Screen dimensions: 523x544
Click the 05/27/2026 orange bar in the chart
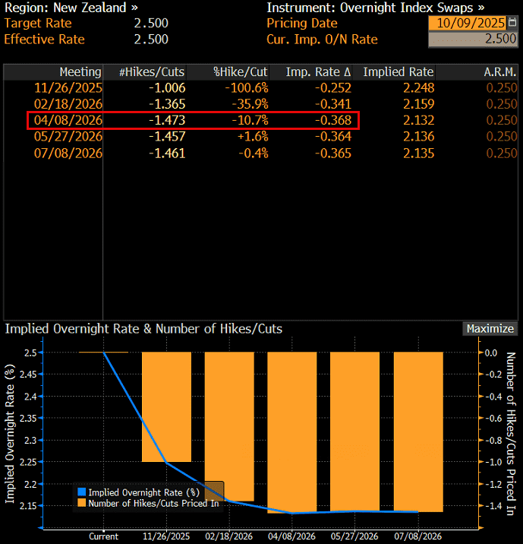(354, 432)
